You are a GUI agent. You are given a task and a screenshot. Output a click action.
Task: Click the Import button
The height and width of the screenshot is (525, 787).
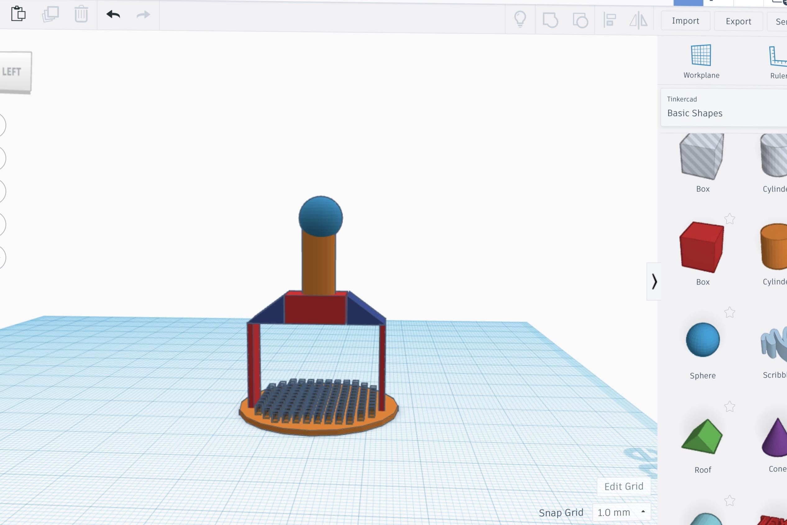click(685, 21)
